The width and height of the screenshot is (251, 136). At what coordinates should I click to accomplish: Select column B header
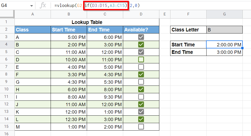coord(69,14)
